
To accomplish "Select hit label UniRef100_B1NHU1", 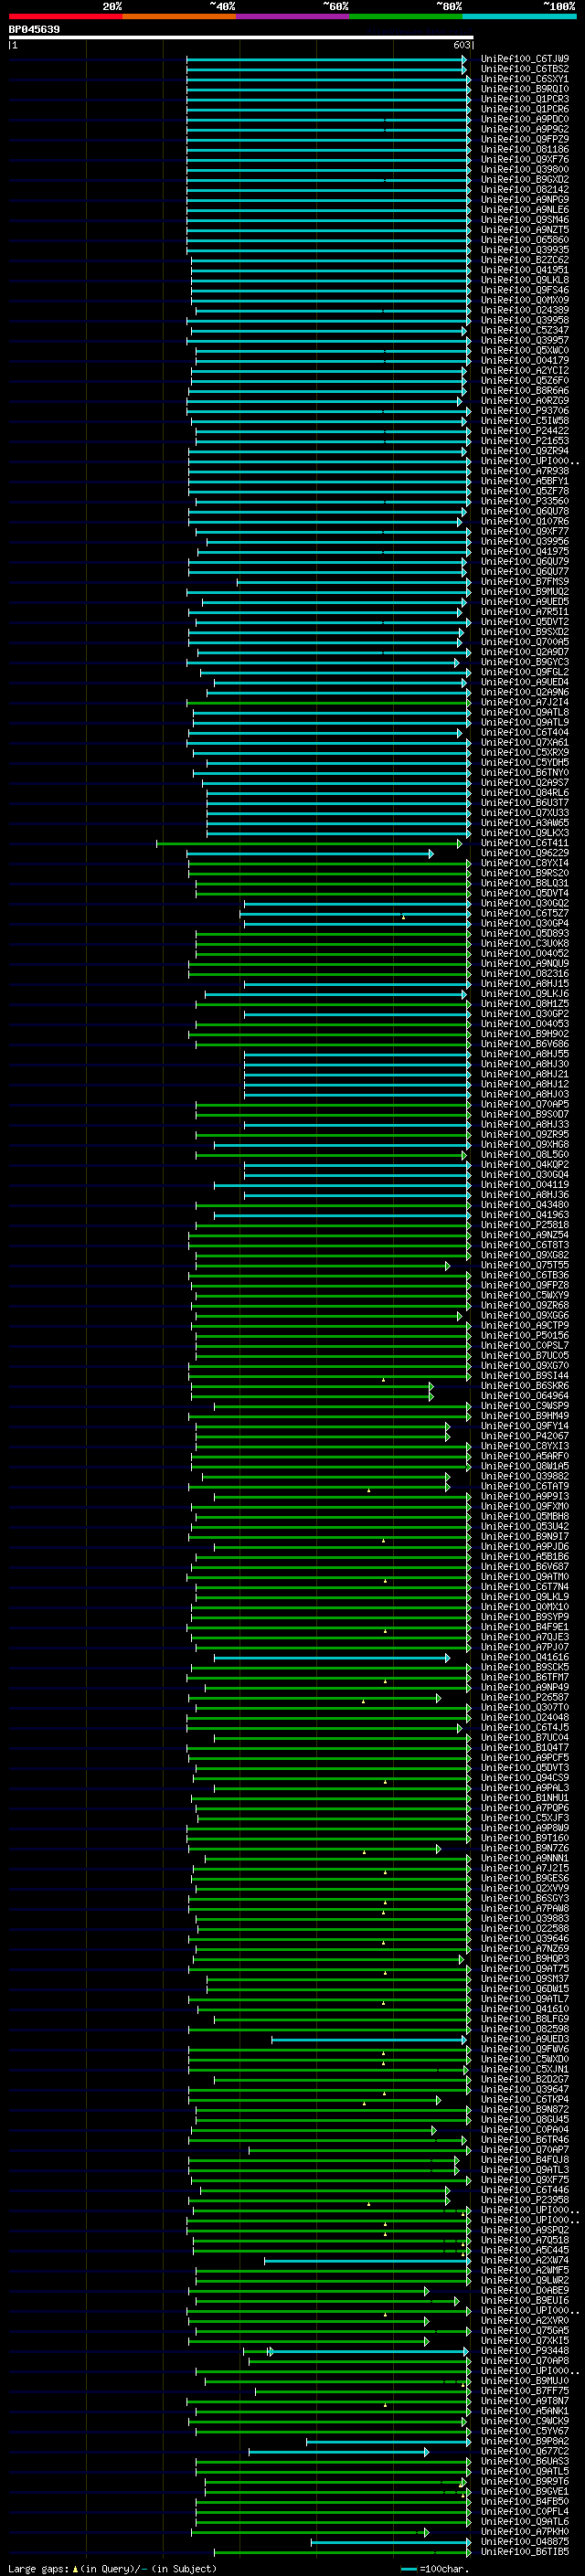I will [525, 1798].
